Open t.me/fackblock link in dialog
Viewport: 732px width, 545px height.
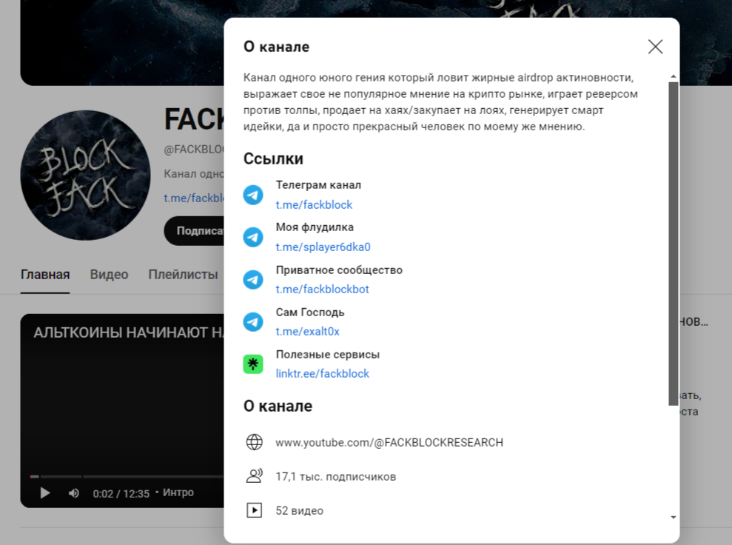[314, 204]
